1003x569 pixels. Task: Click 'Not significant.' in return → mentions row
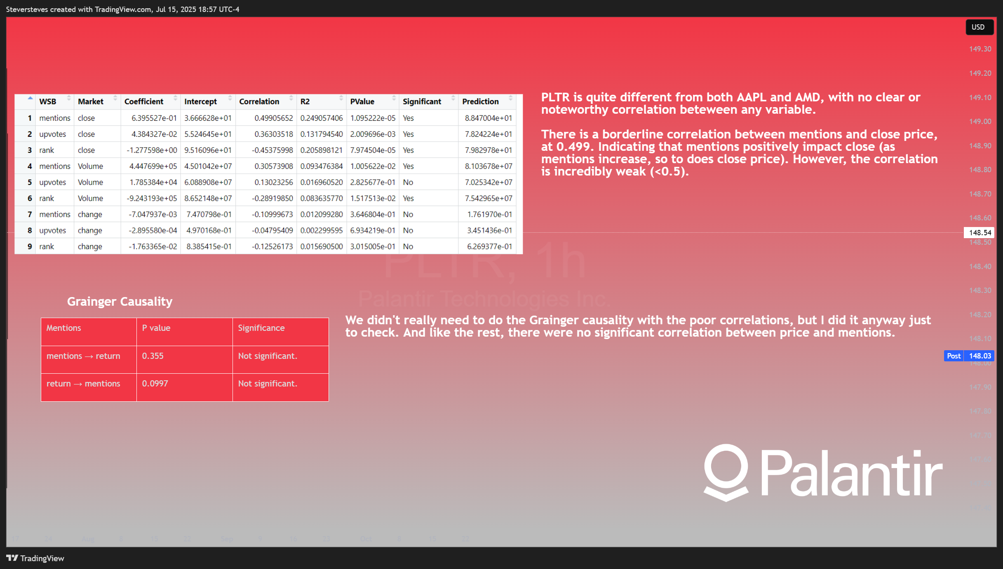click(x=281, y=387)
